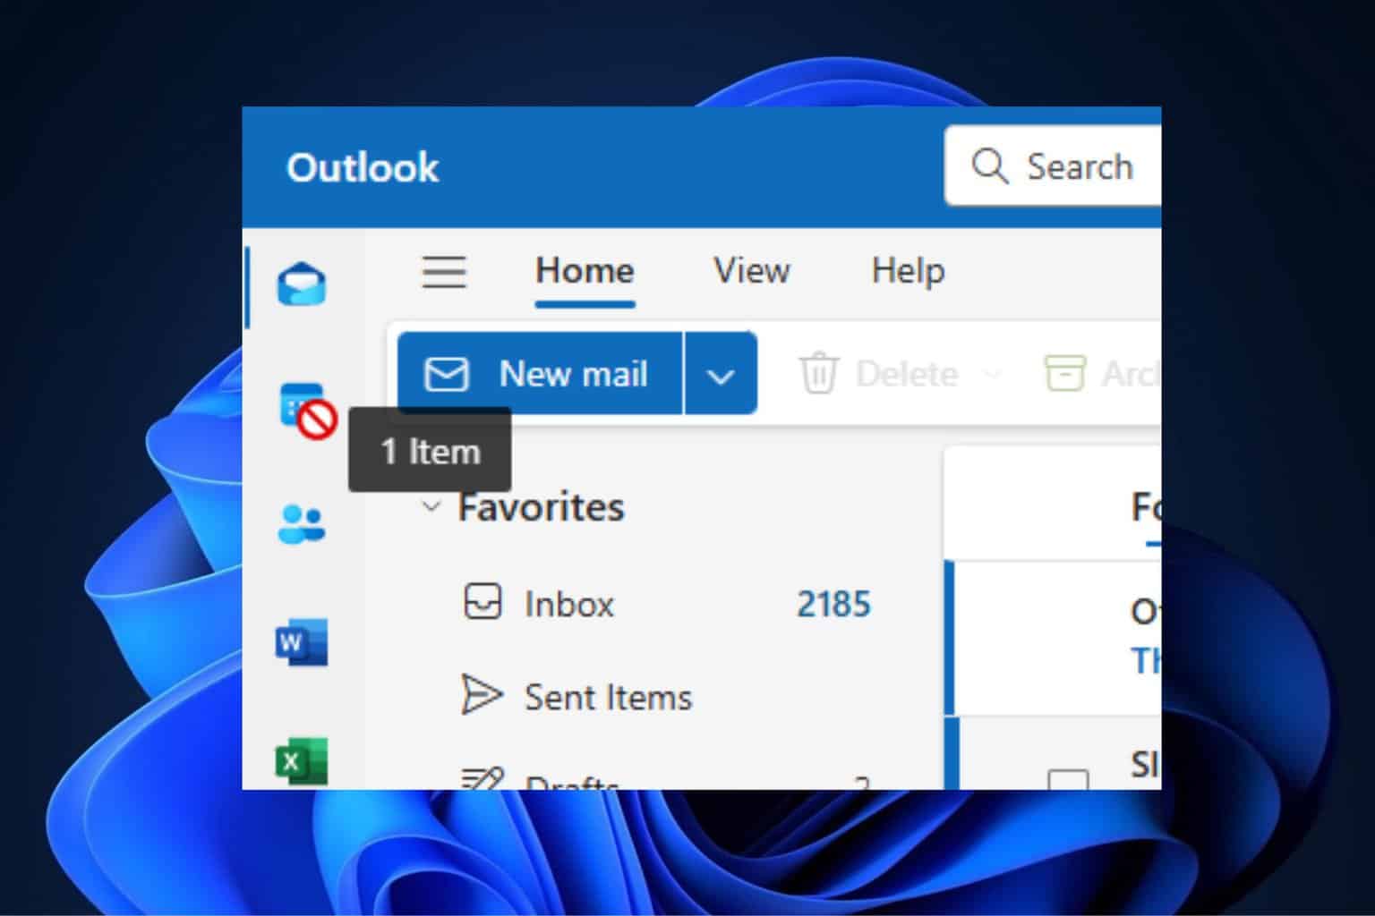
Task: Switch to the Help tab
Action: point(908,271)
